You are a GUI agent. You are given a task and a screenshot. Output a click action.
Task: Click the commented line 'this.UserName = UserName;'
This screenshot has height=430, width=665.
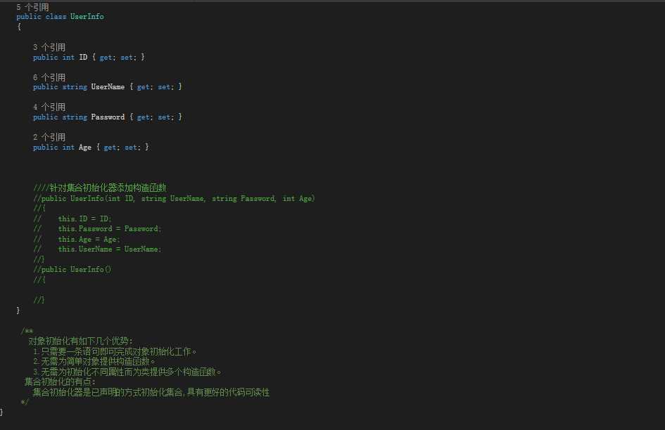pyautogui.click(x=109, y=249)
